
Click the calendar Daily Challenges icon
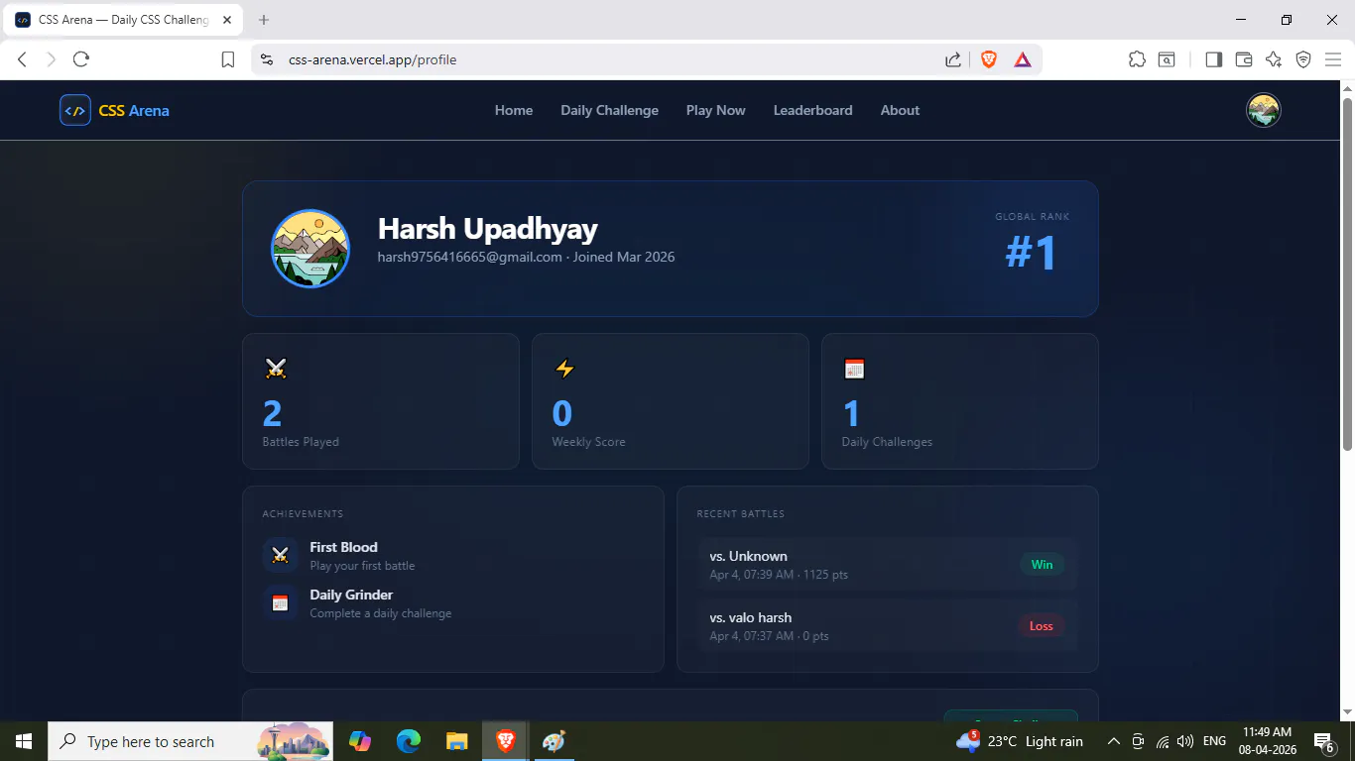pyautogui.click(x=854, y=369)
